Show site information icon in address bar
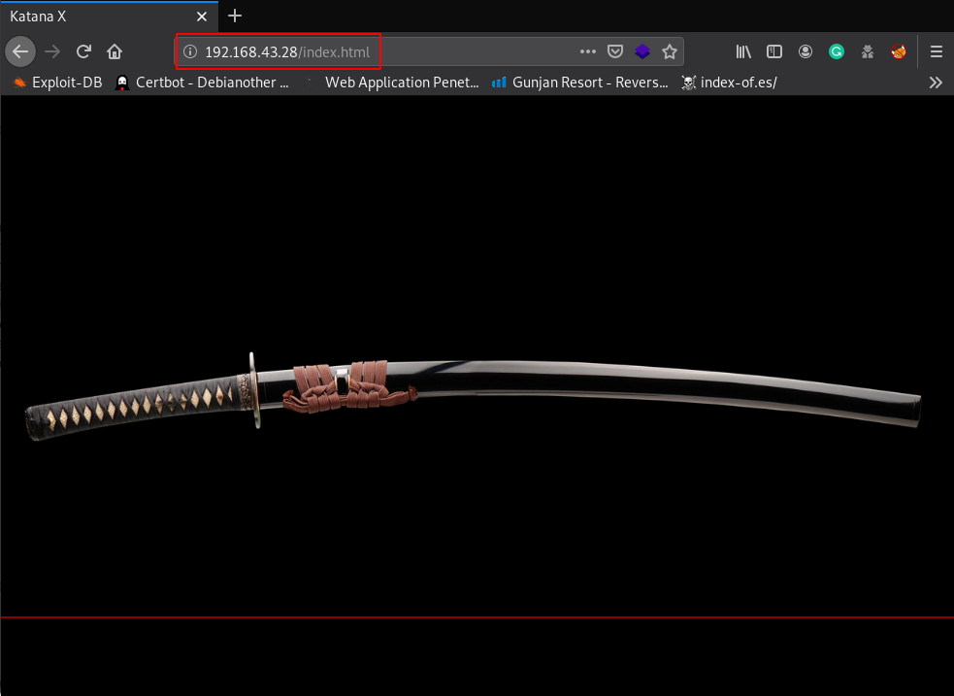 190,51
